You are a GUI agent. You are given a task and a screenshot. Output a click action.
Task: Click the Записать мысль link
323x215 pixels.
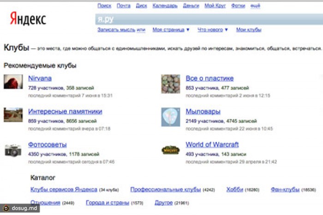[116, 30]
